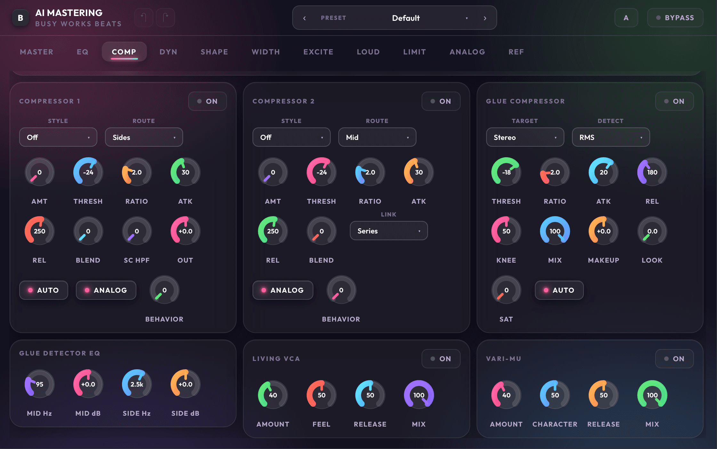Open the ANALOG tab
This screenshot has height=449, width=717.
click(x=467, y=52)
